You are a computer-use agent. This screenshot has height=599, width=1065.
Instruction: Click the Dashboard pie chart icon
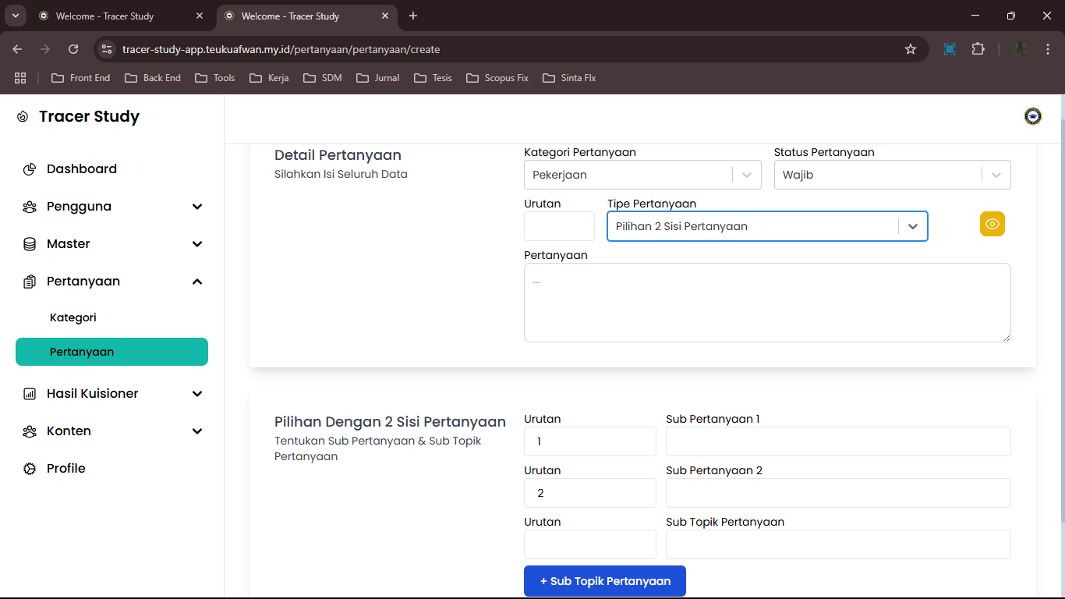[30, 169]
